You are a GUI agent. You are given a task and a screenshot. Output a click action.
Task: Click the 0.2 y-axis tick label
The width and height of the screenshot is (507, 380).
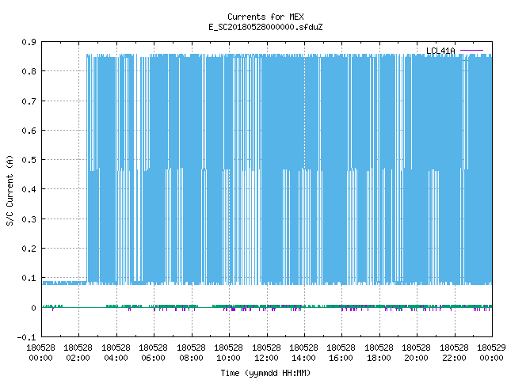click(29, 249)
